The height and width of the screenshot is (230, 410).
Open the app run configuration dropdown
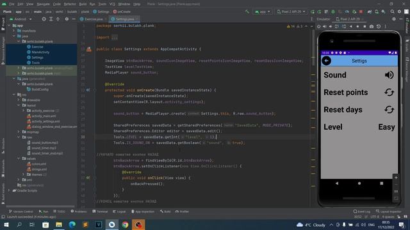coord(263,11)
